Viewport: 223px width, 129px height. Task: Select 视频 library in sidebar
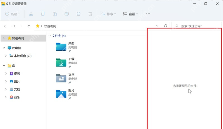[x=15, y=74]
